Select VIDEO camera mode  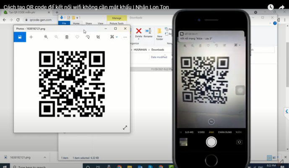point(201,132)
